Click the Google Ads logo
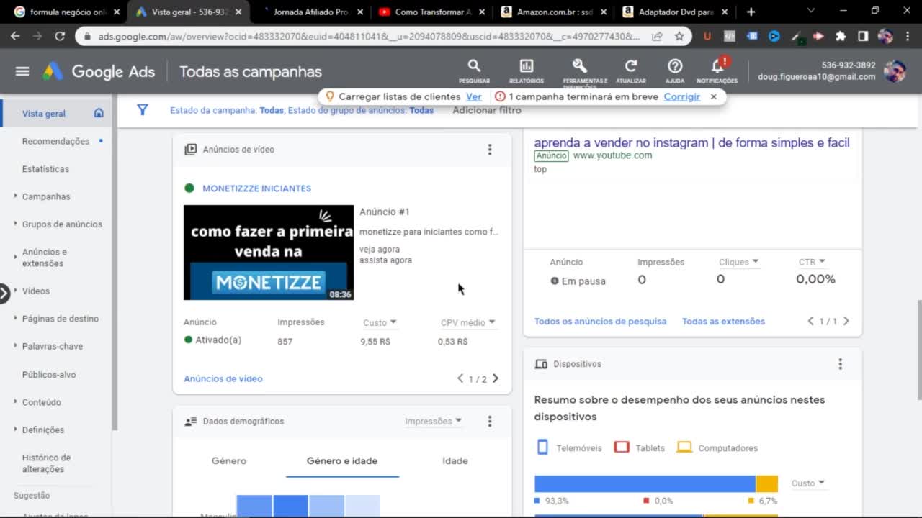This screenshot has width=922, height=518. point(99,71)
